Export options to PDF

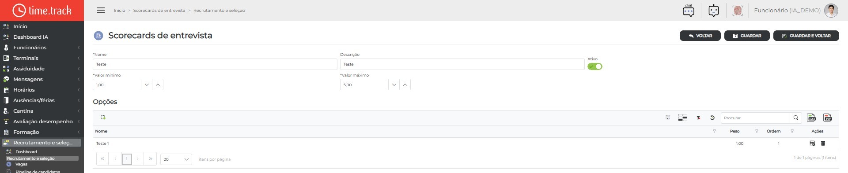tap(828, 118)
